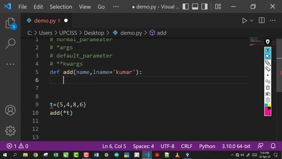This screenshot has height=159, width=282.
Task: Click the def add function line 5
Action: (x=96, y=72)
